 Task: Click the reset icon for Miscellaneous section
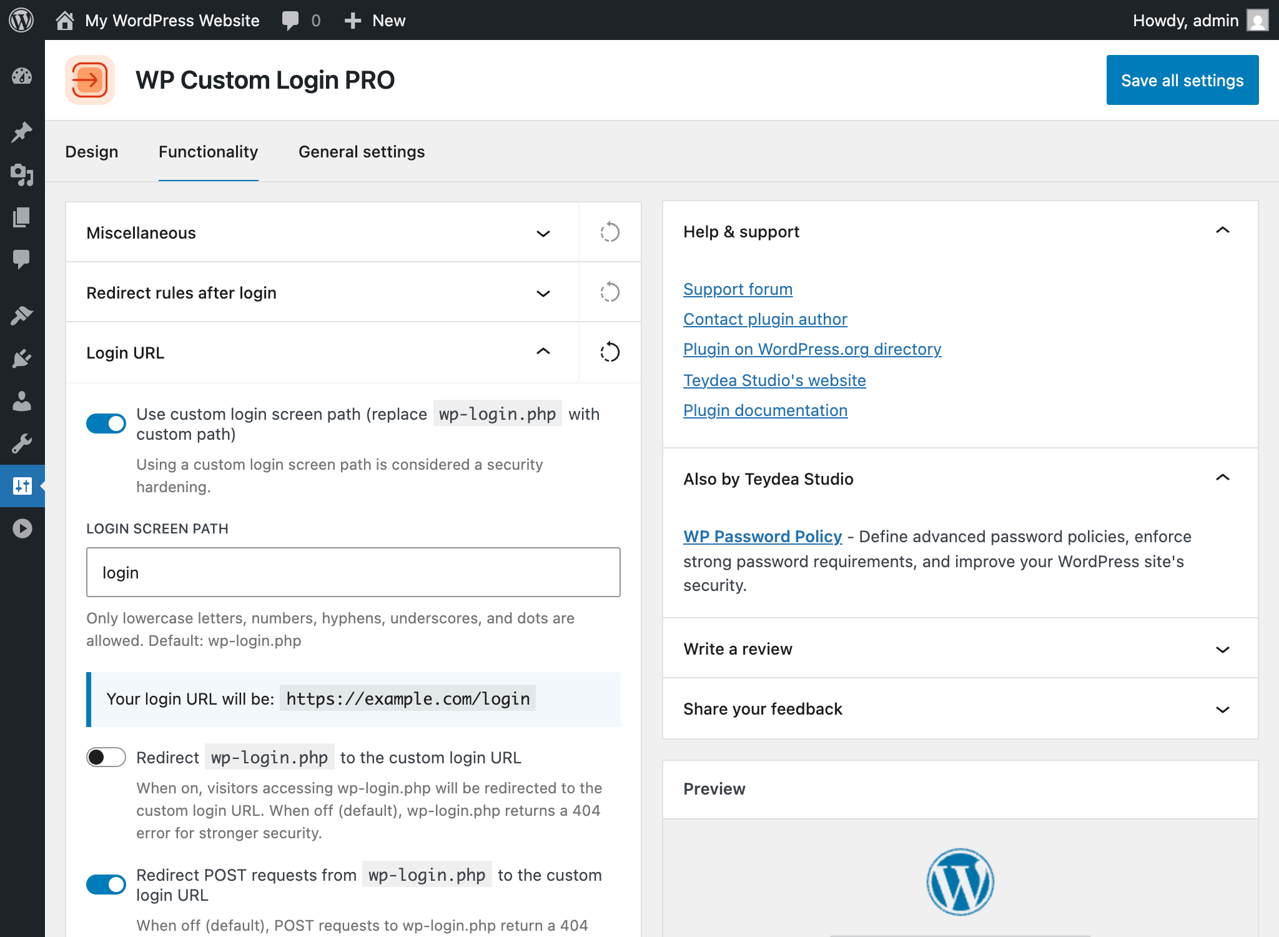[610, 232]
